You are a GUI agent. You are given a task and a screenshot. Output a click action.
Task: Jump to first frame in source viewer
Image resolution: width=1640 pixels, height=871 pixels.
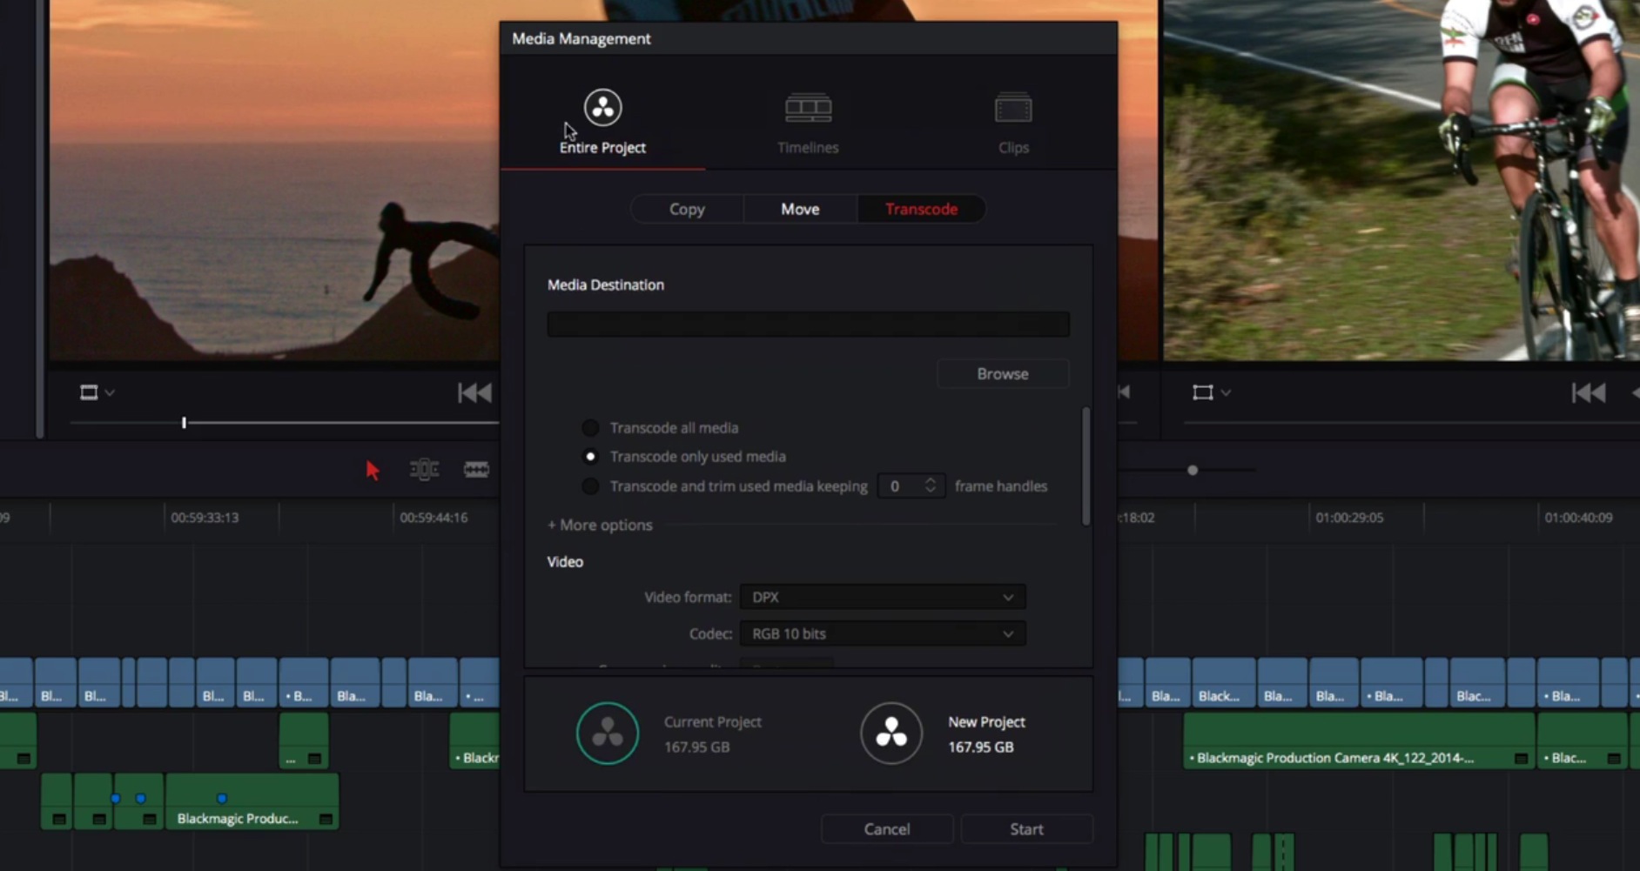tap(474, 393)
